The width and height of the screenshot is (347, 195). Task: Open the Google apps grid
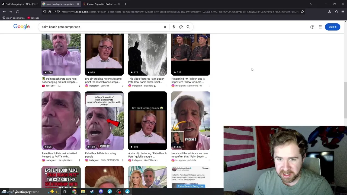(x=320, y=27)
